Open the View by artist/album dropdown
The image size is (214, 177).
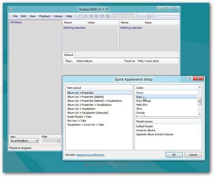click(24, 141)
